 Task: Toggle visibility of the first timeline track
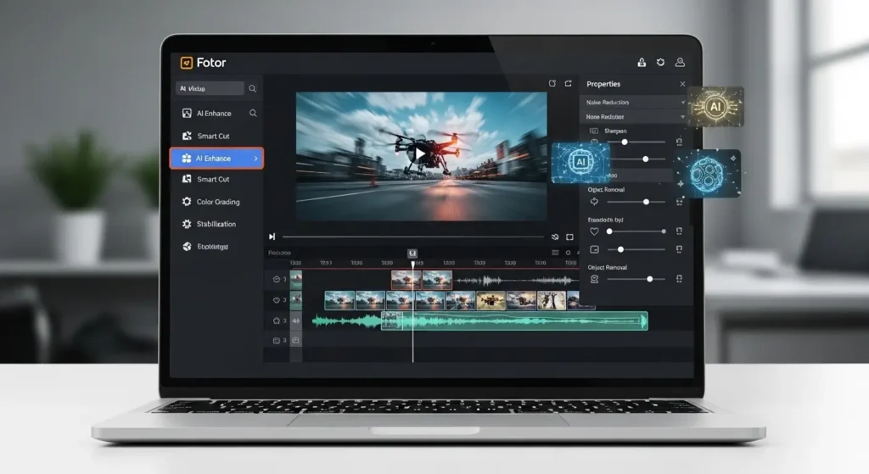coord(276,279)
